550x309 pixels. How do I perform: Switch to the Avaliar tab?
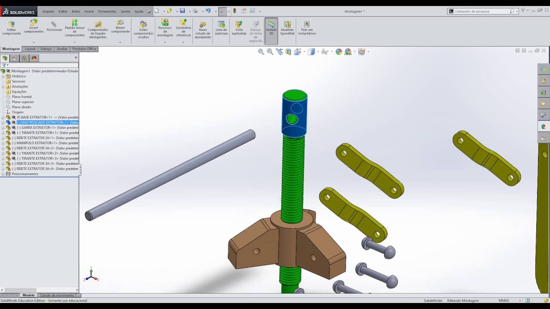pos(62,49)
